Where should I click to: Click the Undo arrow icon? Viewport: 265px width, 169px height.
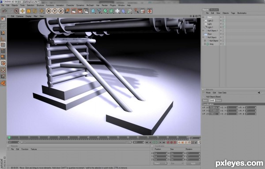click(4, 11)
